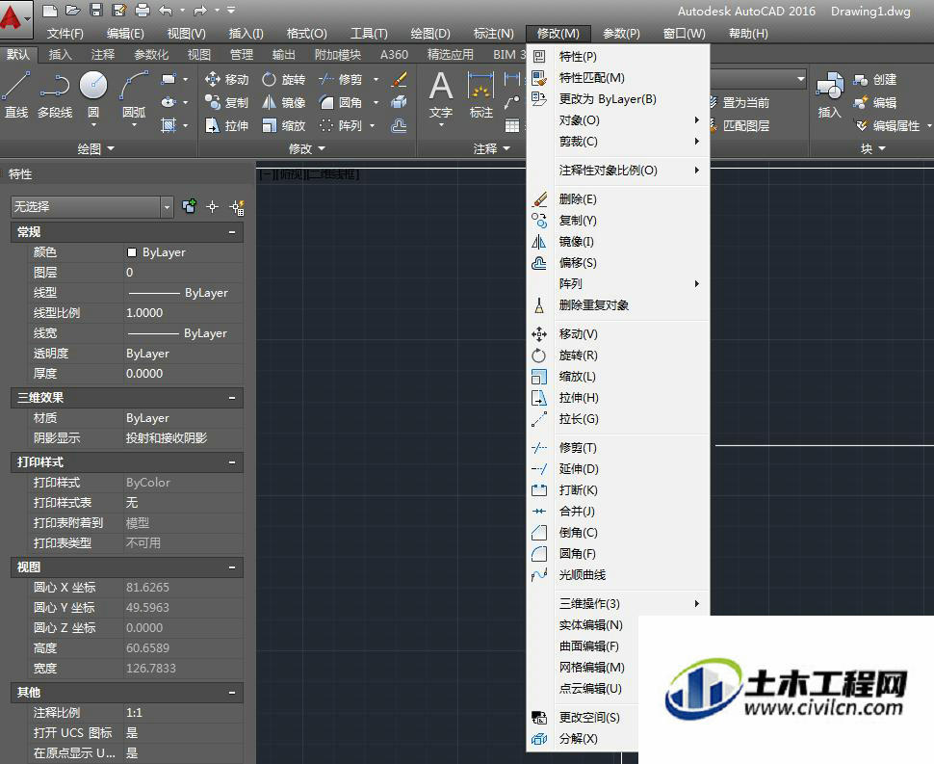Choose 偏移(S) from Modify menu
This screenshot has width=934, height=764.
[x=618, y=263]
